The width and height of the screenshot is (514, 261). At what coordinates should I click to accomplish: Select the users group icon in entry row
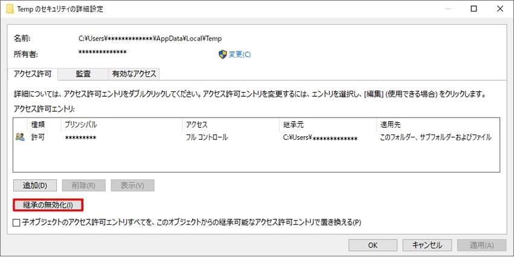[x=20, y=137]
